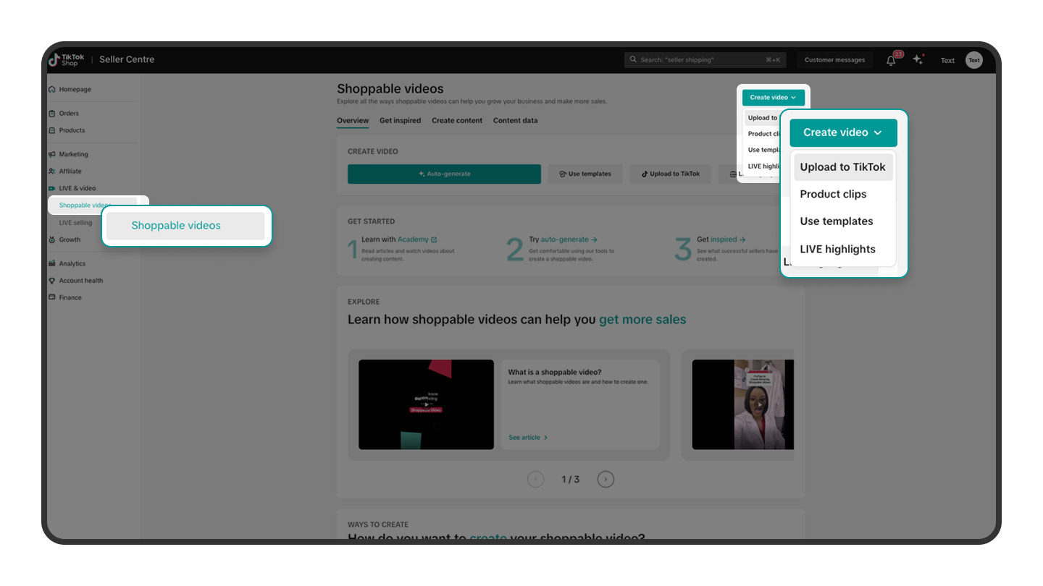
Task: Open the See article link
Action: click(x=528, y=438)
